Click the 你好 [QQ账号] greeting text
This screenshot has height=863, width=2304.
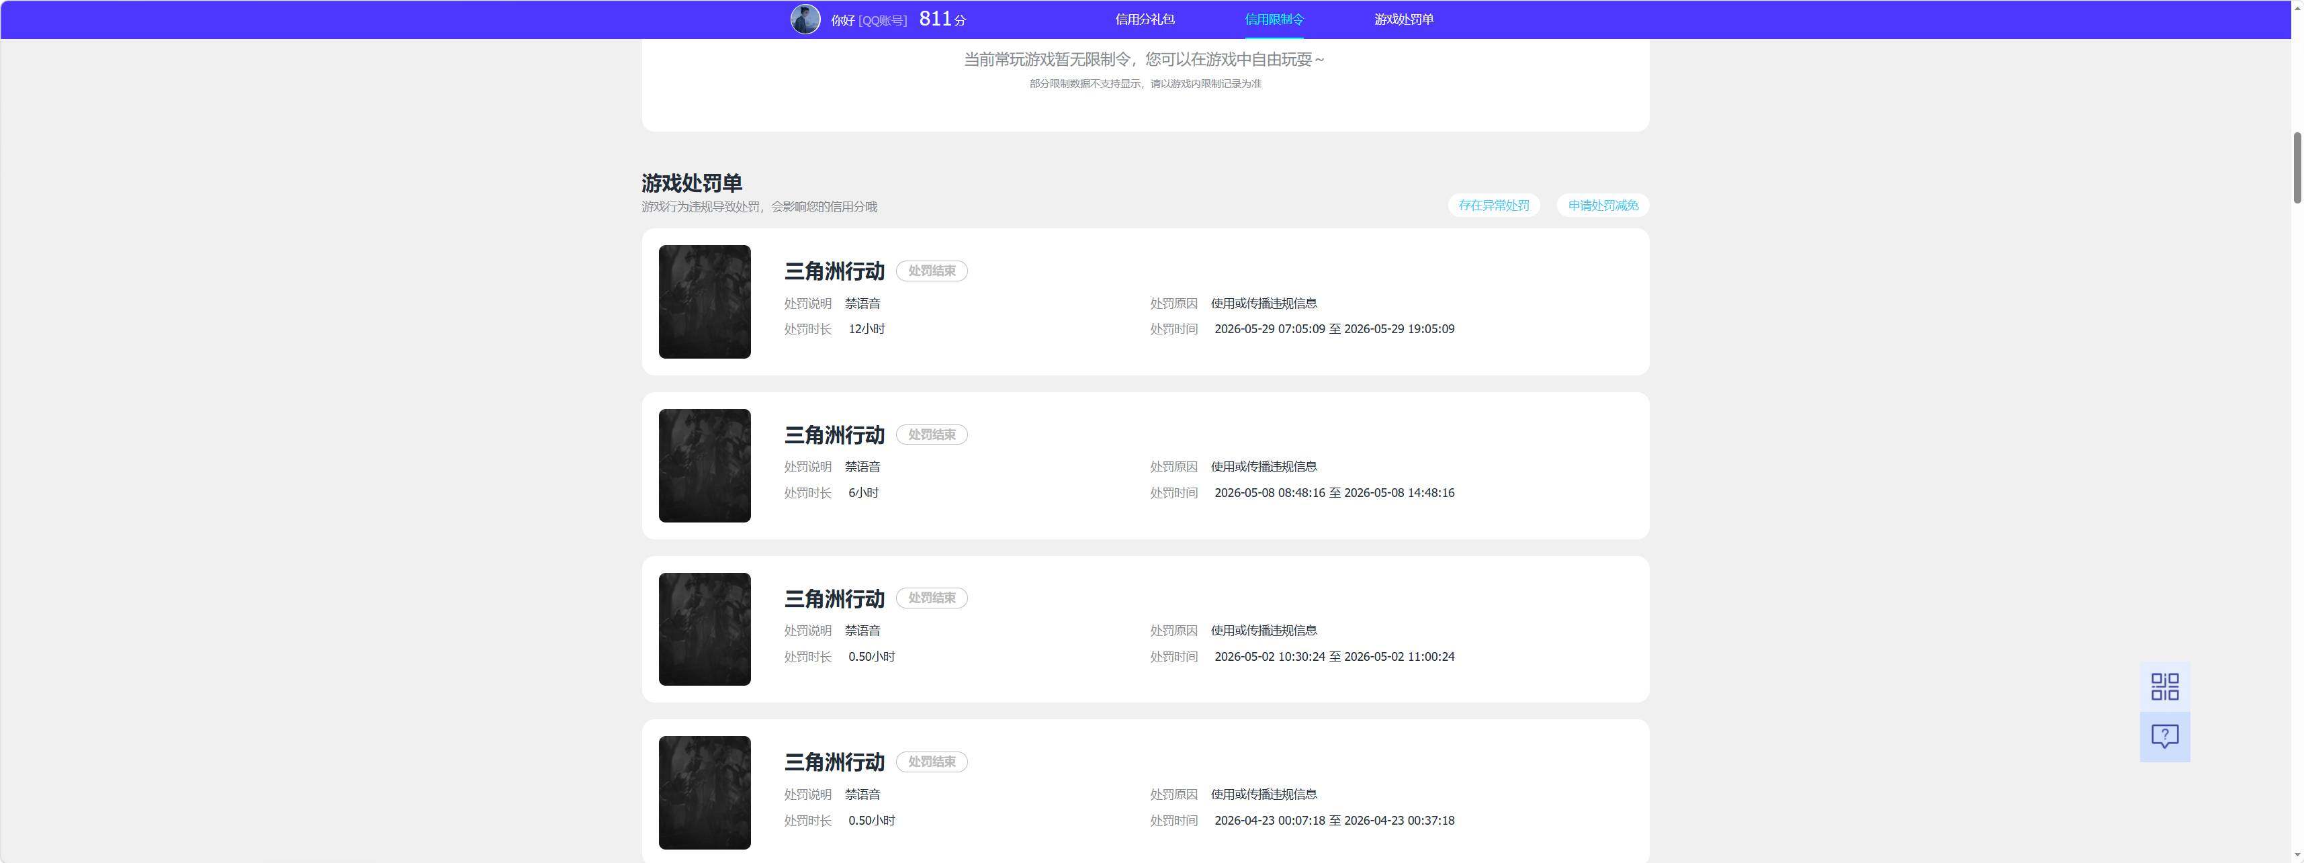click(x=869, y=21)
